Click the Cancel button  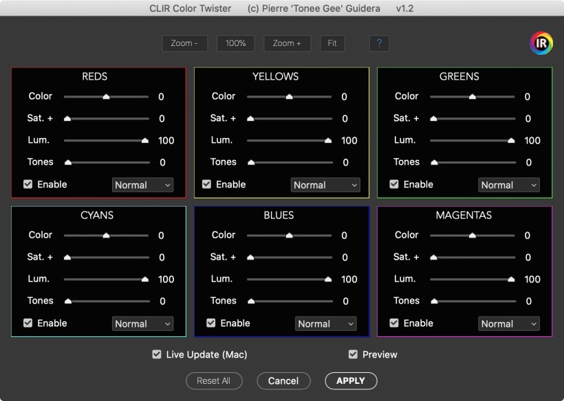(x=283, y=380)
